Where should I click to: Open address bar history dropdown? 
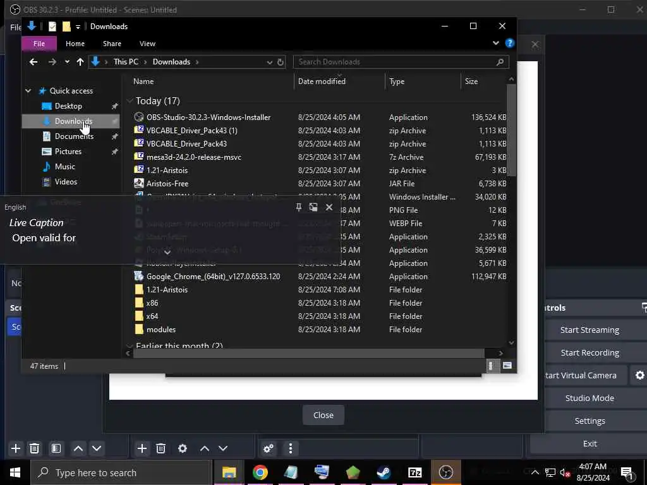pos(269,62)
